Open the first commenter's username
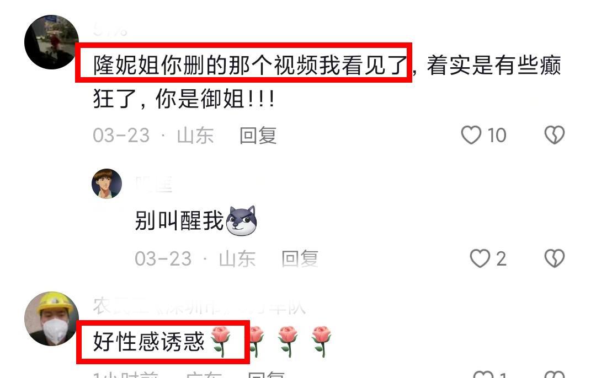 [x=110, y=30]
